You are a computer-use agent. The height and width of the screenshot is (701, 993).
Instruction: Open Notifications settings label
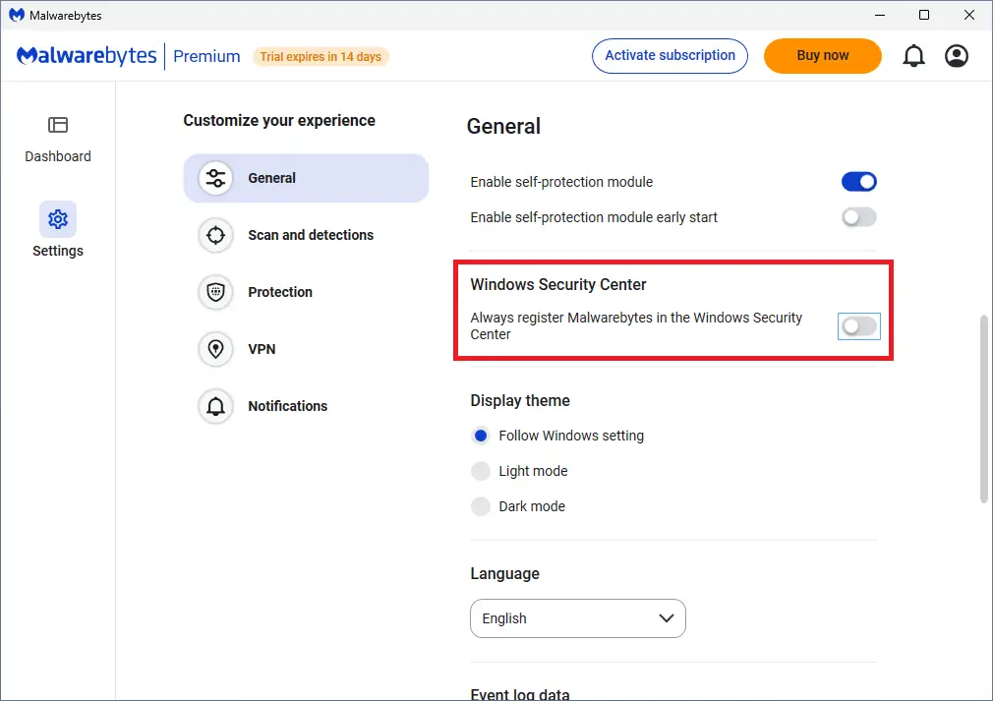pyautogui.click(x=287, y=406)
